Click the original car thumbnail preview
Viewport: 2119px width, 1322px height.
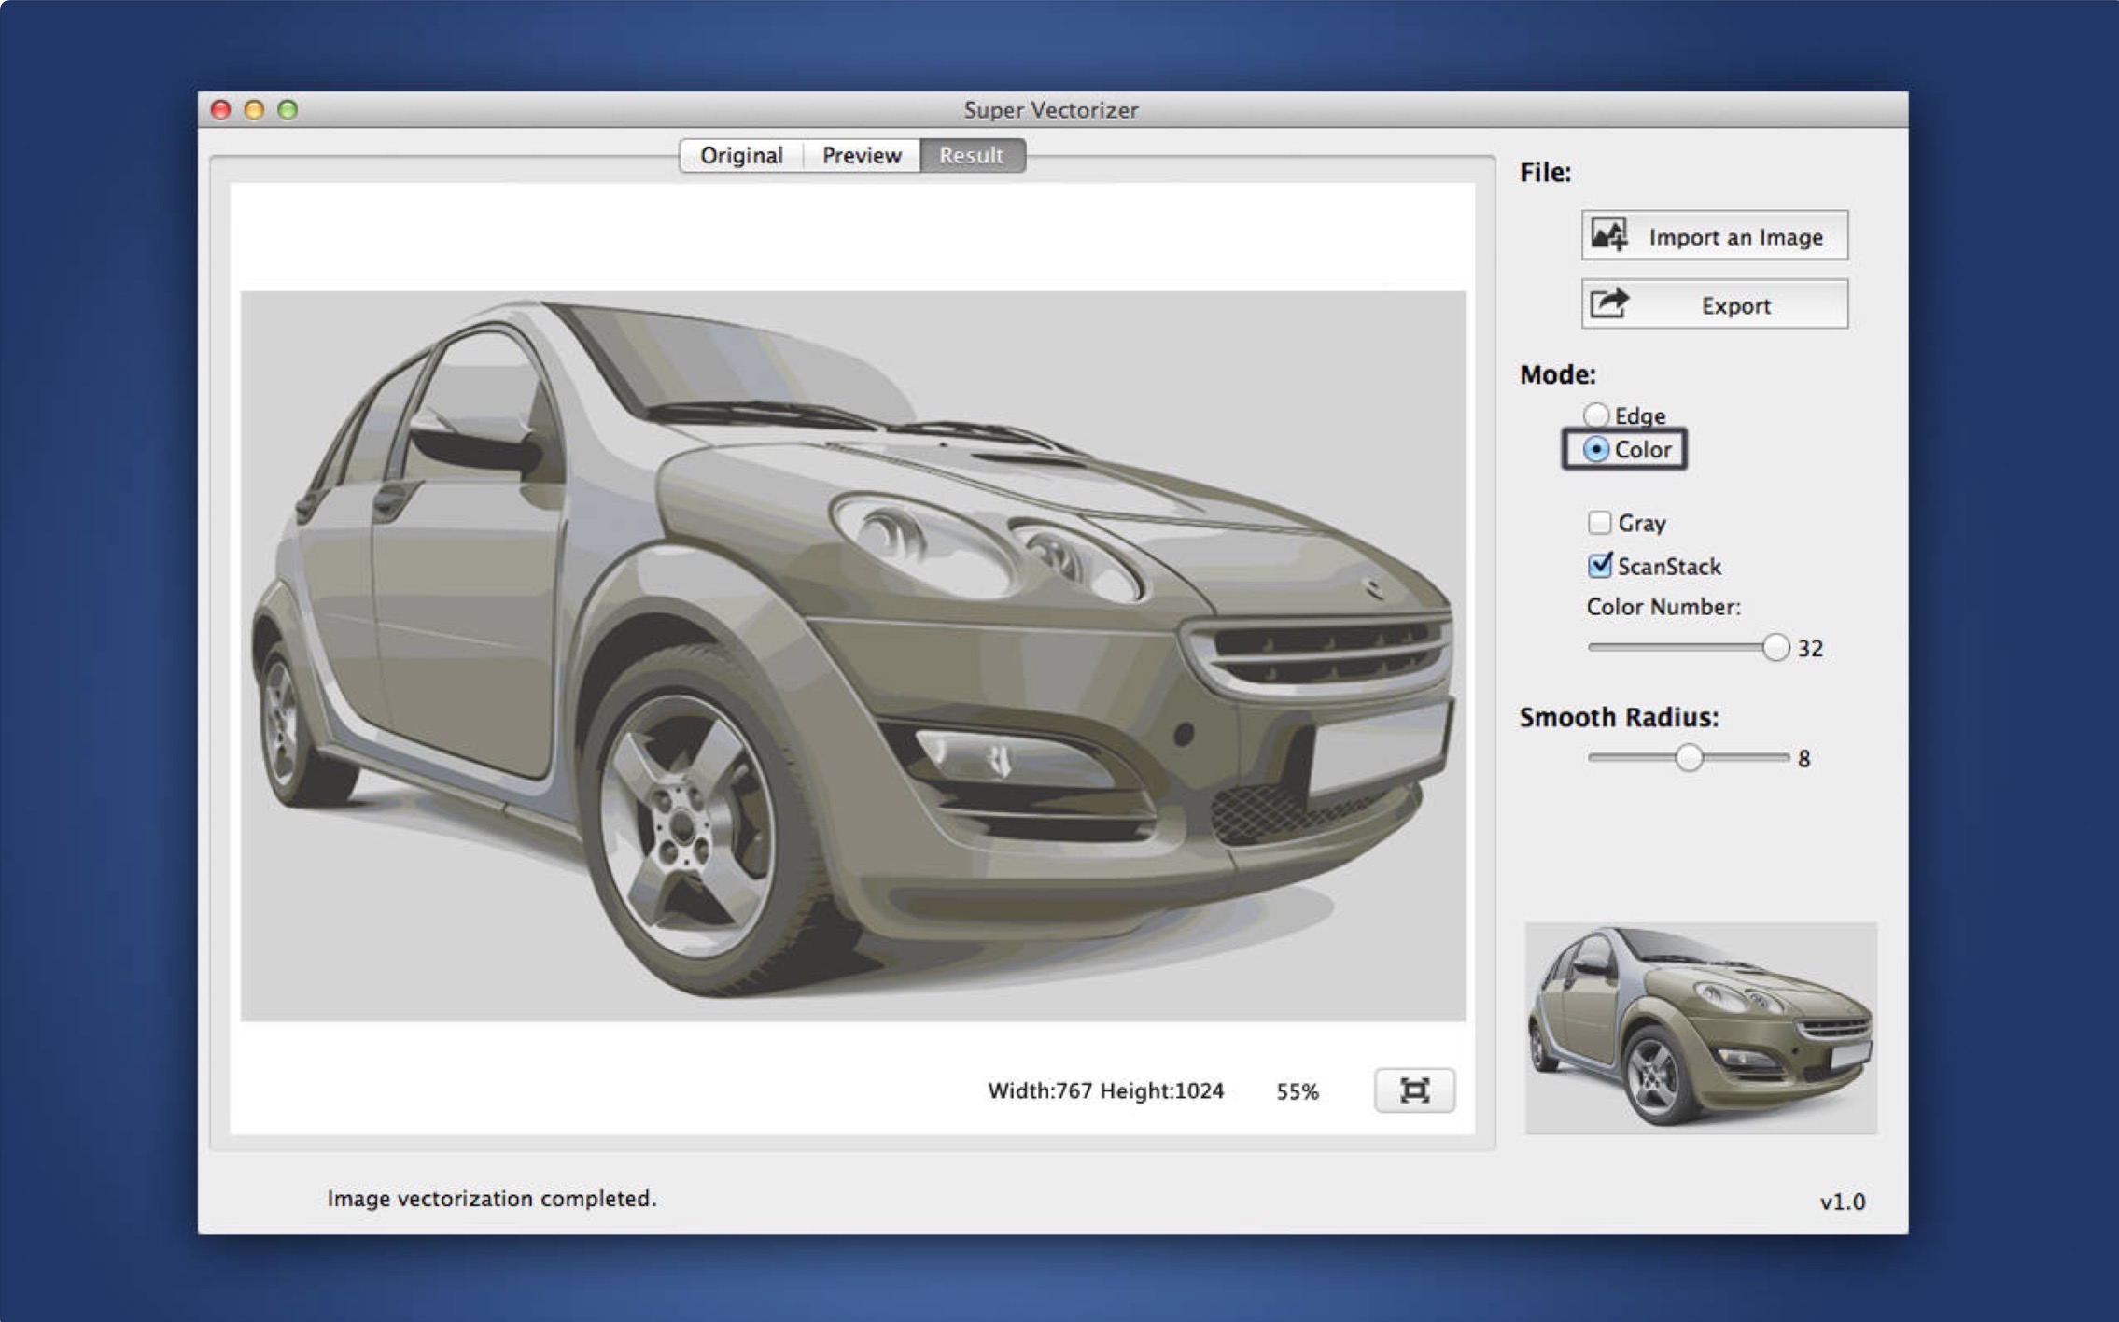[x=1701, y=1028]
